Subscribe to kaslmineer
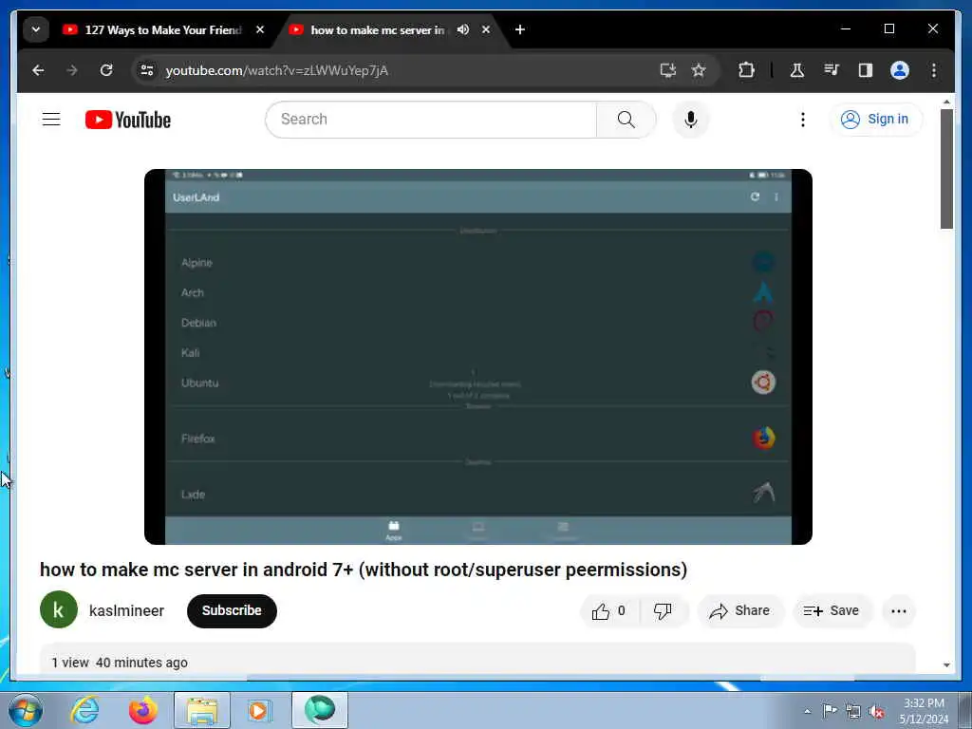This screenshot has height=729, width=972. coord(232,610)
